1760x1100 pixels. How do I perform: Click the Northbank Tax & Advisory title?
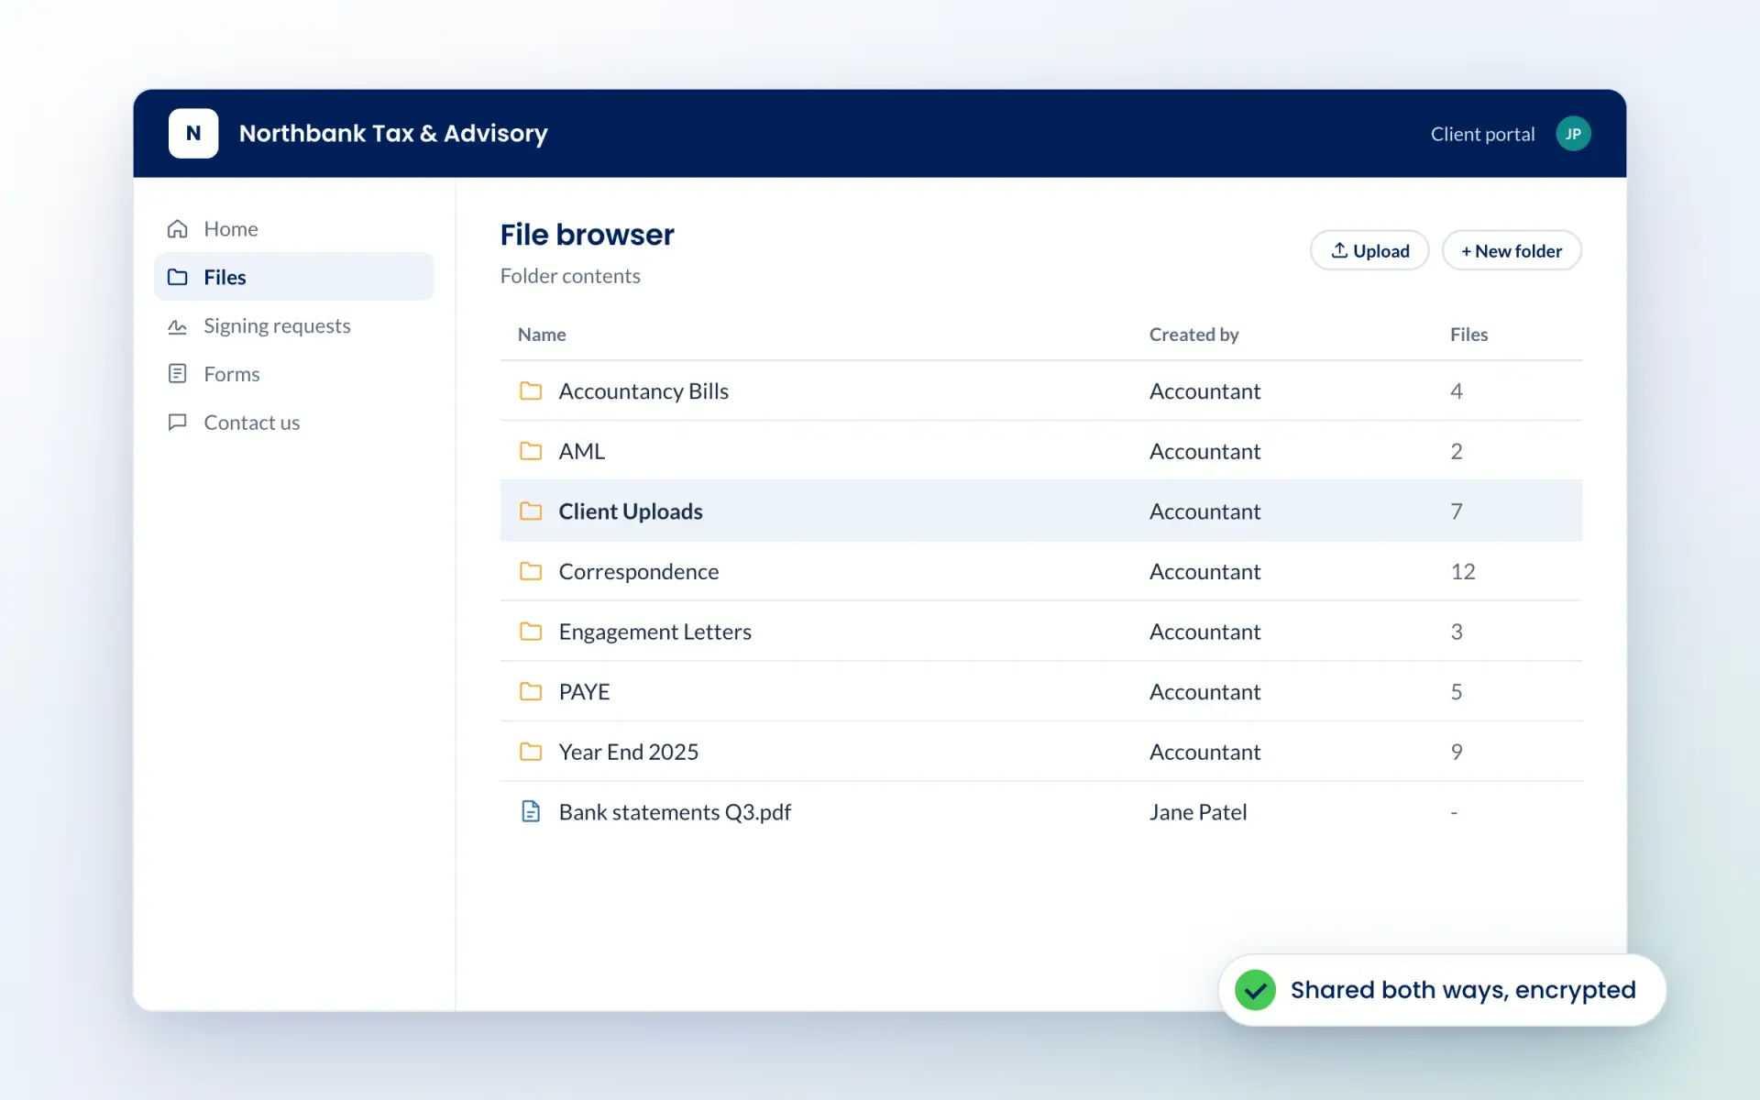(x=393, y=134)
